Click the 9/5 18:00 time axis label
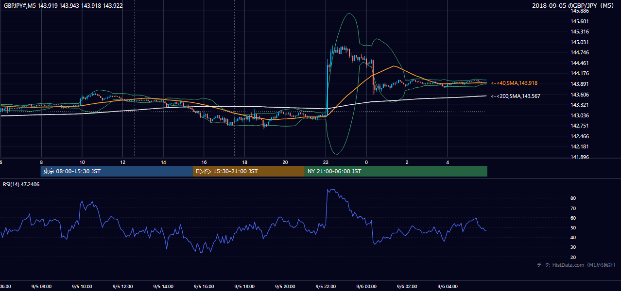Screen dimensions: 621x291 pyautogui.click(x=244, y=287)
